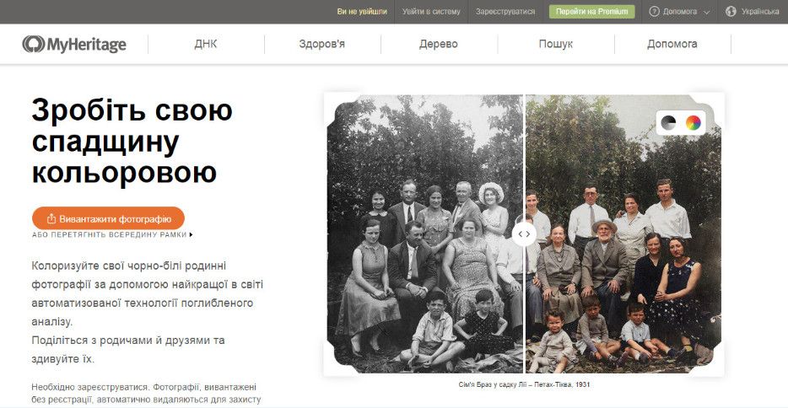Select the color wheel mode icon

pyautogui.click(x=693, y=123)
